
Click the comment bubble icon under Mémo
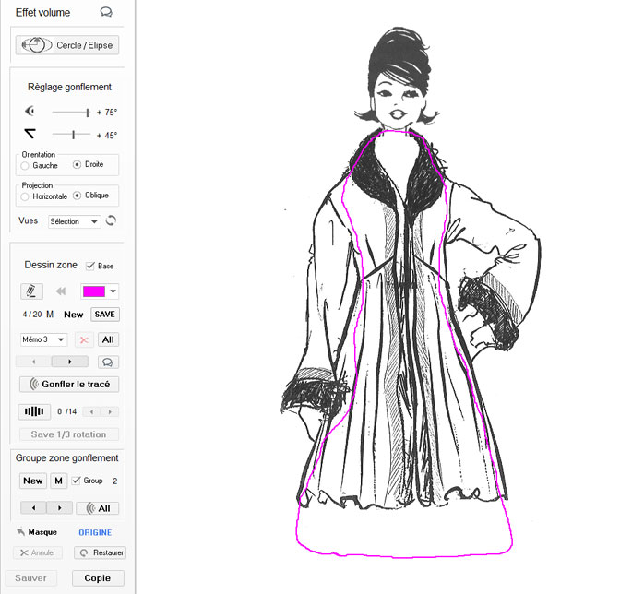[x=106, y=362]
